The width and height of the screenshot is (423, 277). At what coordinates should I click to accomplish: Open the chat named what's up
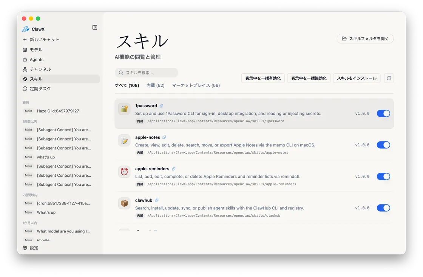tap(60, 157)
